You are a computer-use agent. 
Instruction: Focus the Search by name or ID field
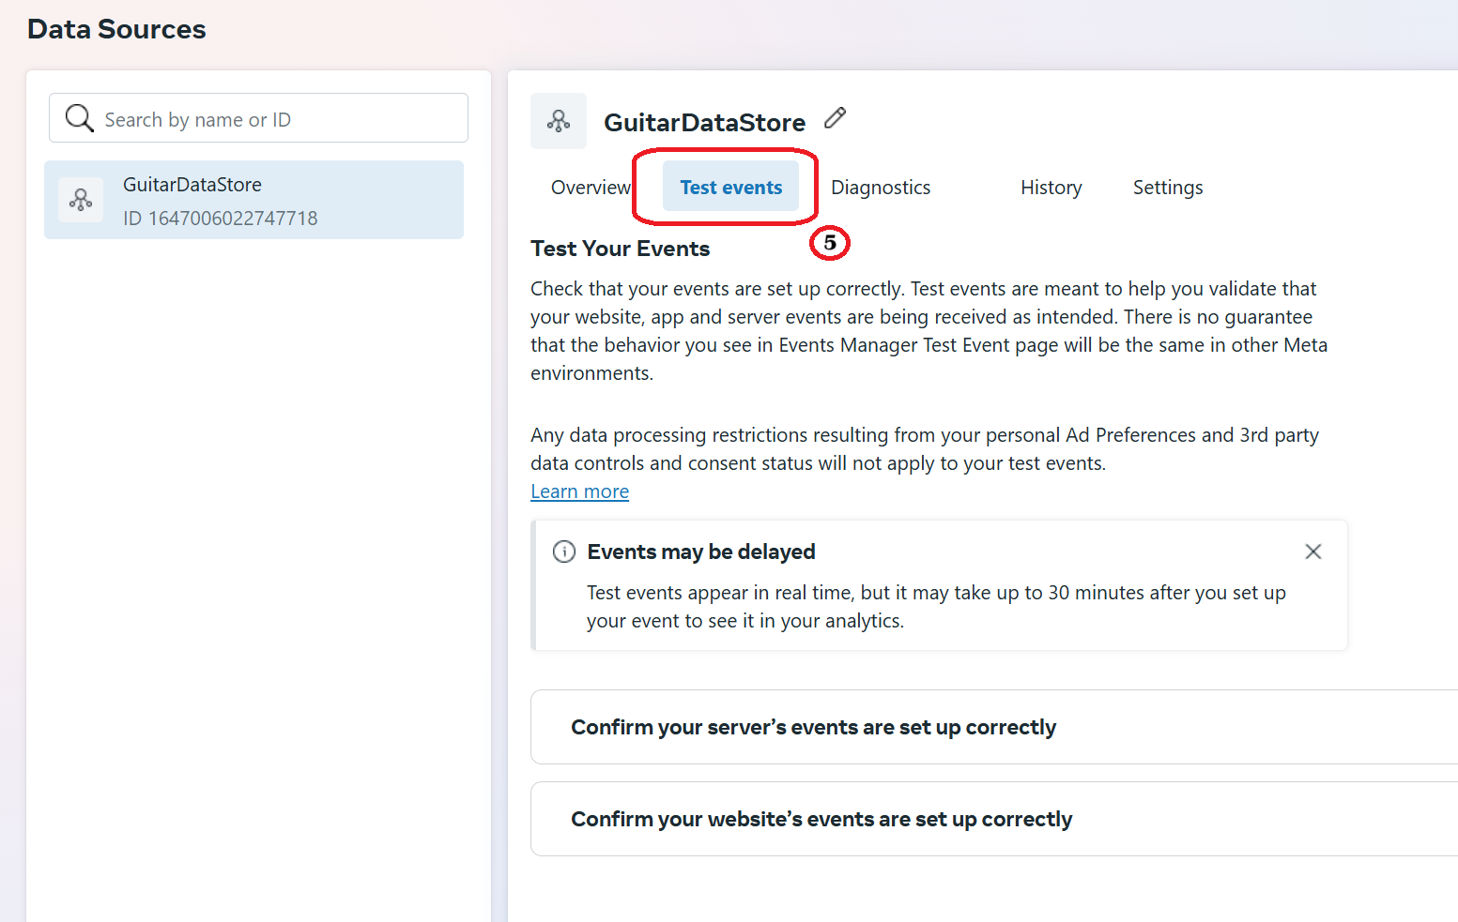pyautogui.click(x=258, y=118)
